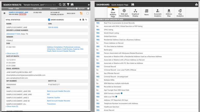Click the filter funnel icon
The image size is (200, 112).
coord(68,5)
